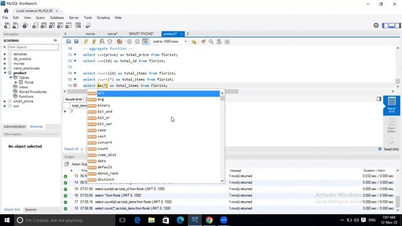Expand the movies schema
This screenshot has height=226, width=402.
[x=5, y=63]
